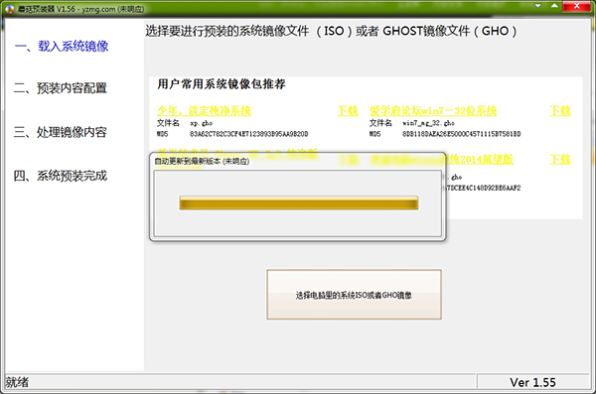
Task: Select step 一、载入系统镜像 in sidebar
Action: (62, 47)
